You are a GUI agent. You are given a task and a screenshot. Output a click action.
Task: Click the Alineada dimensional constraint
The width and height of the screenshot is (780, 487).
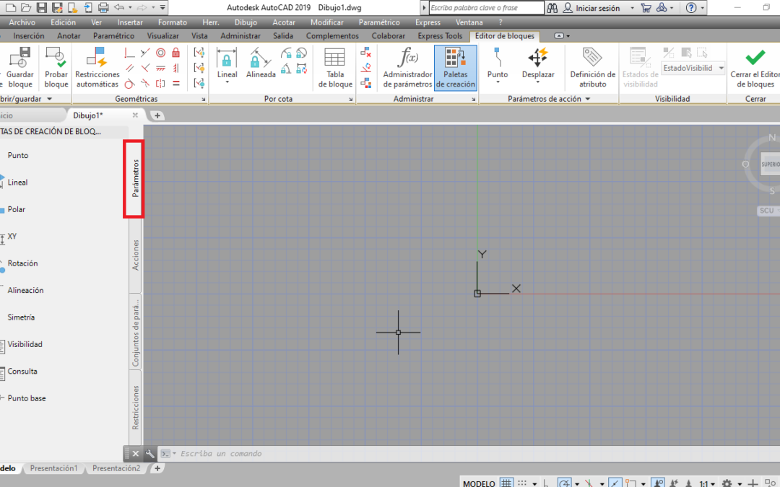coord(261,63)
